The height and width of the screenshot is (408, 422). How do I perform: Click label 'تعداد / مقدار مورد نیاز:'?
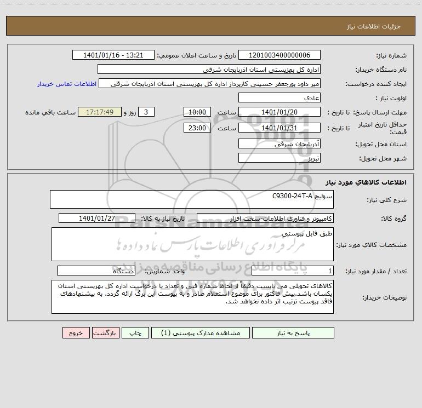coord(376,272)
